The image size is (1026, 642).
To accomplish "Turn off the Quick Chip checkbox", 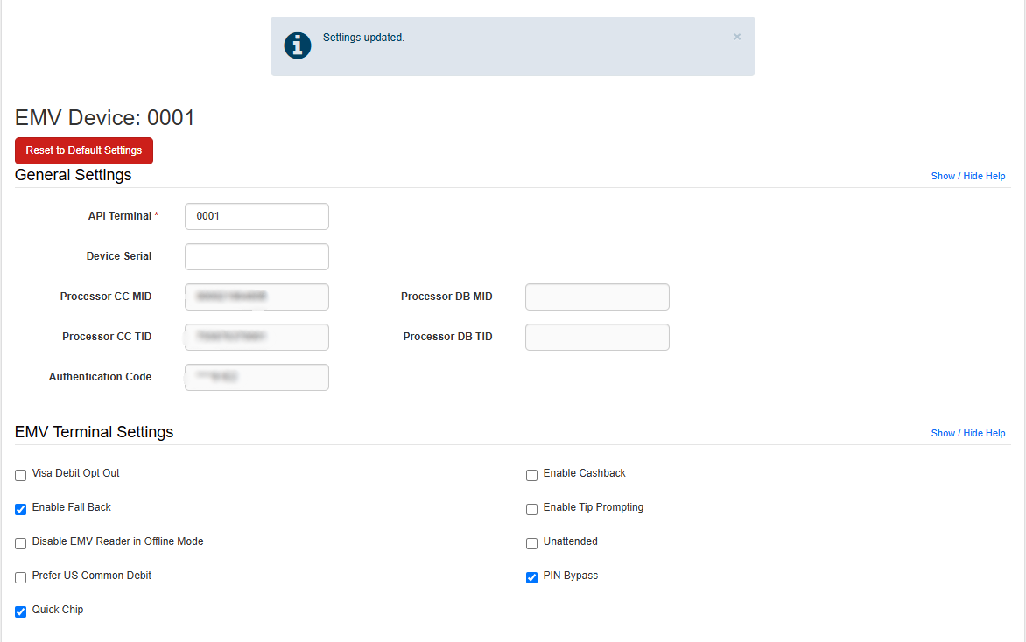I will (x=21, y=611).
